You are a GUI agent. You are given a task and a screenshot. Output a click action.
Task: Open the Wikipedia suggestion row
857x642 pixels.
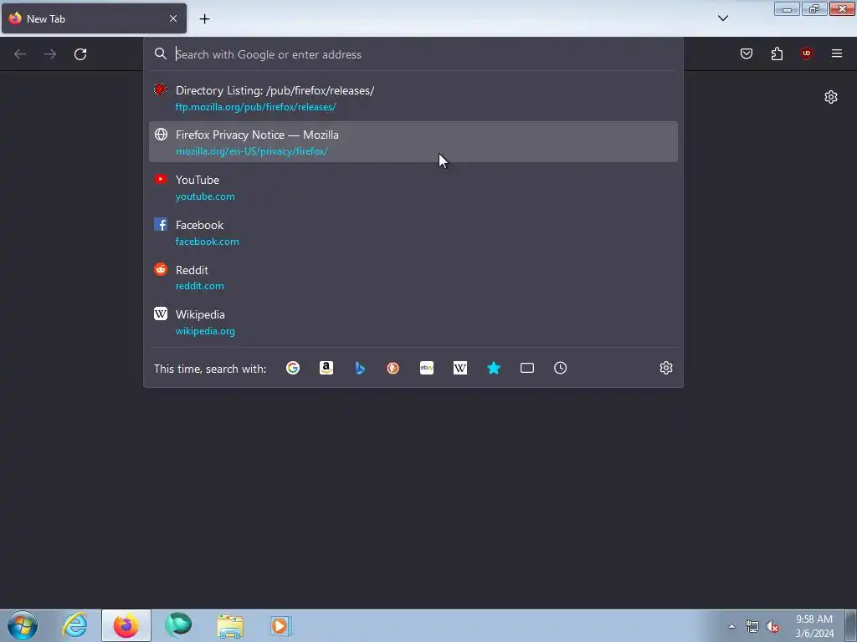point(413,322)
